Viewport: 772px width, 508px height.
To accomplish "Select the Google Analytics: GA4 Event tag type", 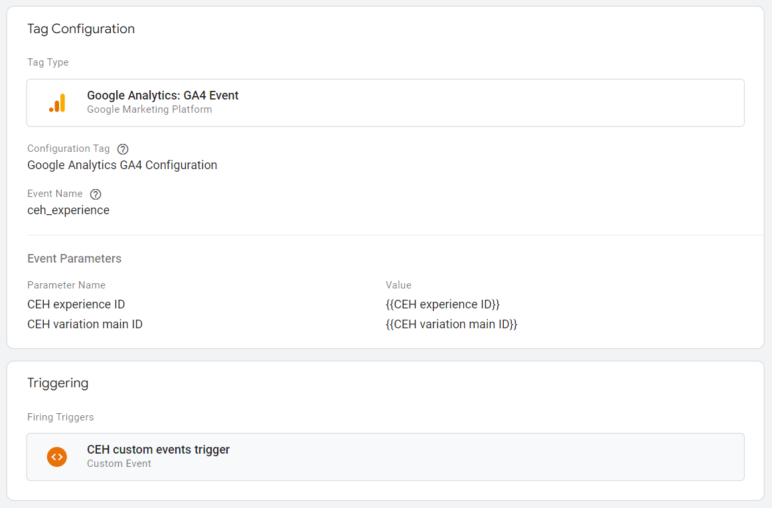I will [x=386, y=103].
